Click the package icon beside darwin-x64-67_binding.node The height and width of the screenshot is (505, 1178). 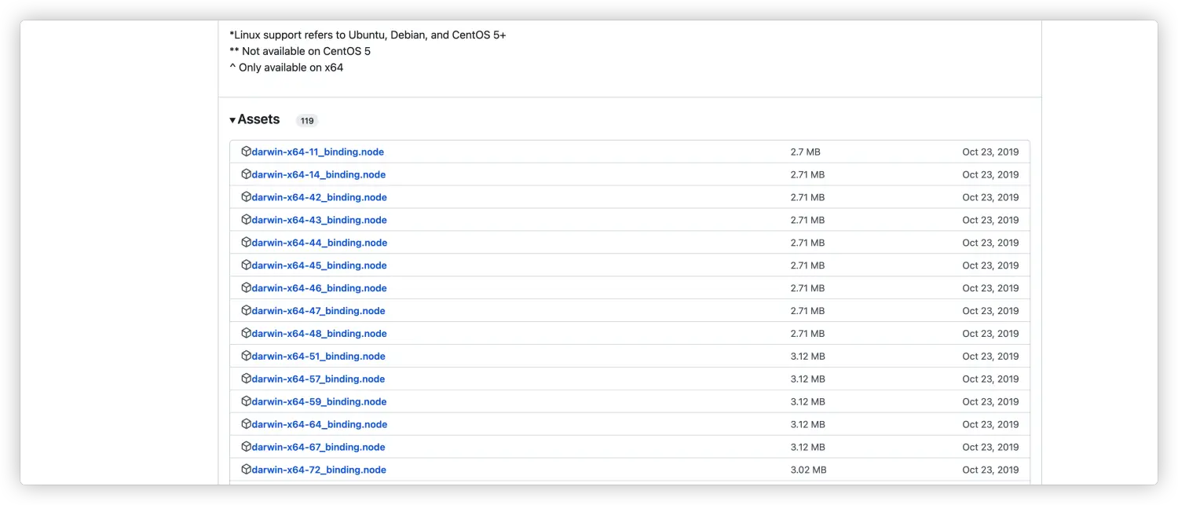[246, 447]
